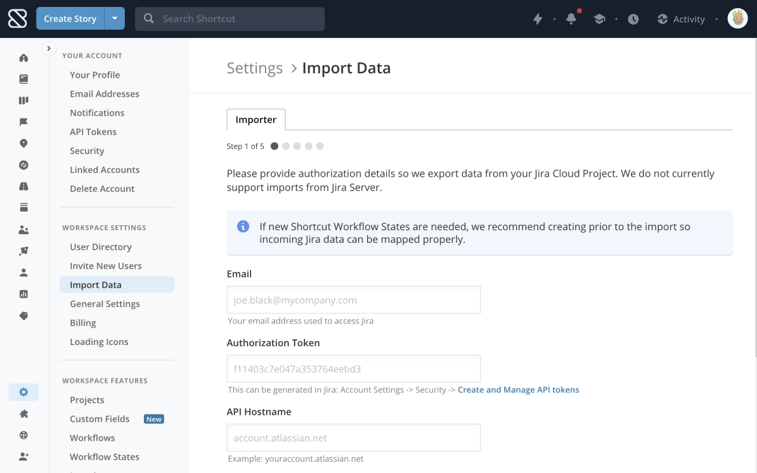Go to Custom Fields settings

coord(100,419)
